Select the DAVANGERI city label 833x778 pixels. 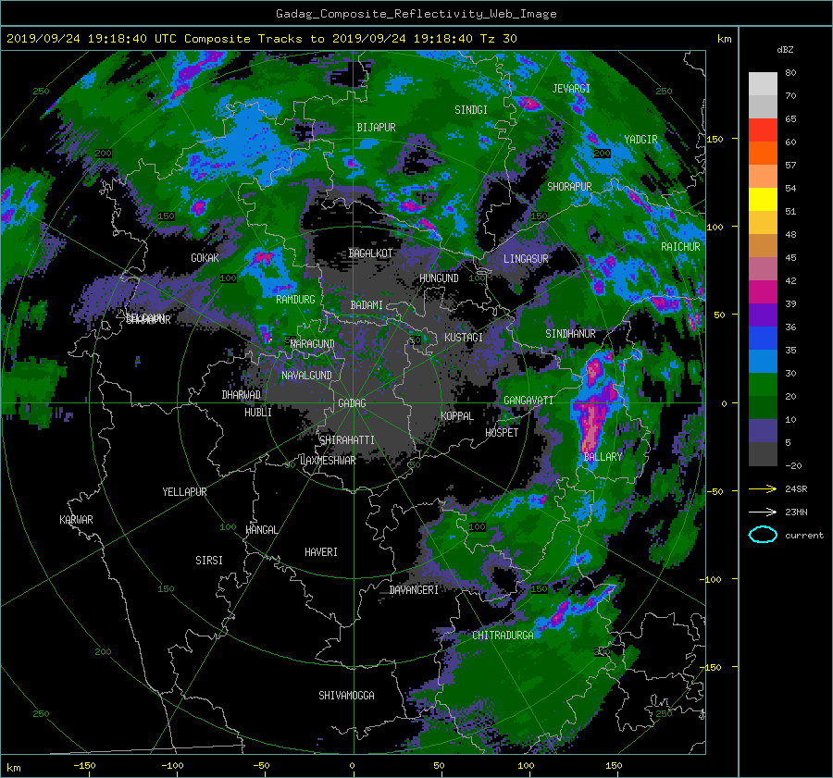coord(414,590)
